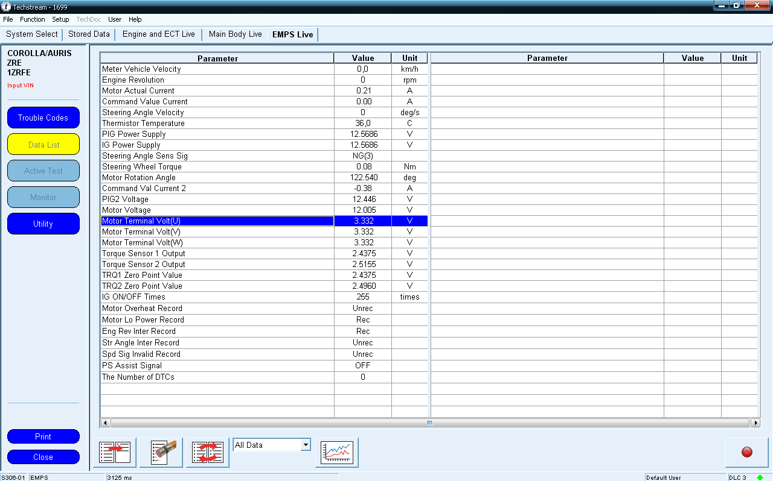
Task: Select the Steering Wheel Torque row
Action: [x=264, y=166]
